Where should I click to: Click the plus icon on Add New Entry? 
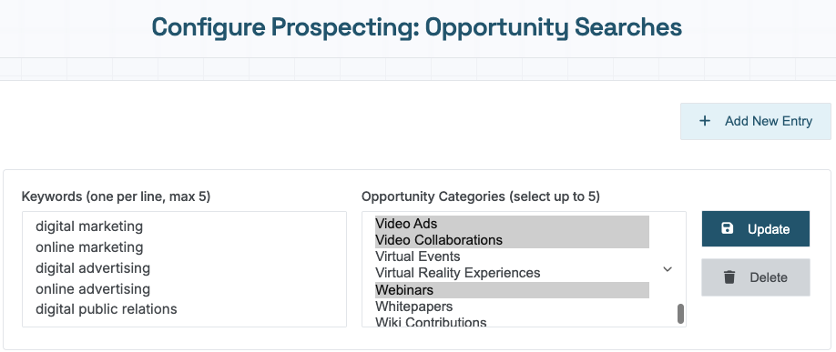tap(704, 121)
